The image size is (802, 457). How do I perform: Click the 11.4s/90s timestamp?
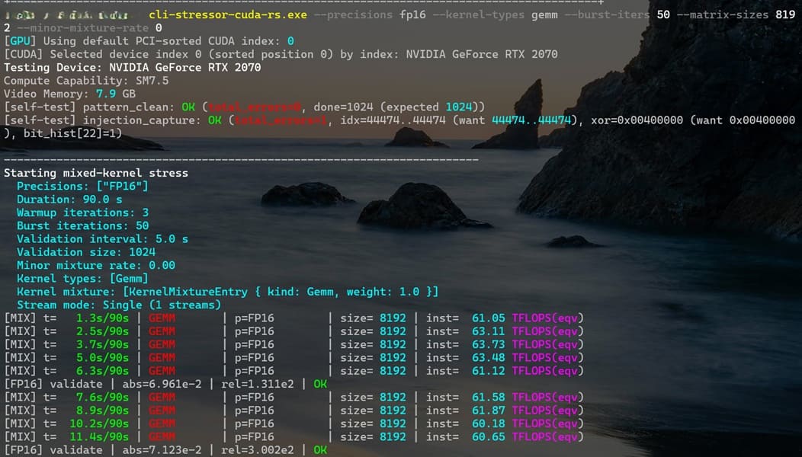pyautogui.click(x=99, y=437)
